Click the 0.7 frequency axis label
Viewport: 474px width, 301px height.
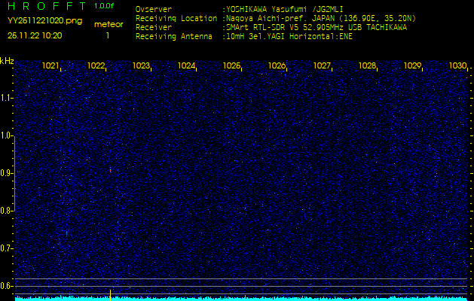click(7, 248)
